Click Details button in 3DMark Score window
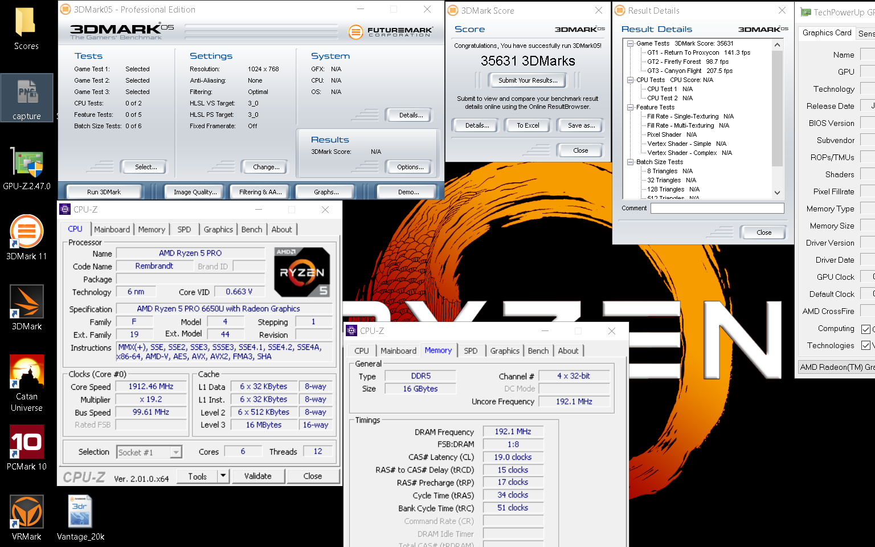 point(477,125)
